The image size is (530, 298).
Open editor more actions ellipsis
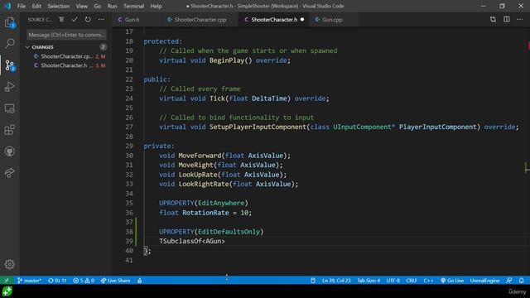click(x=520, y=20)
